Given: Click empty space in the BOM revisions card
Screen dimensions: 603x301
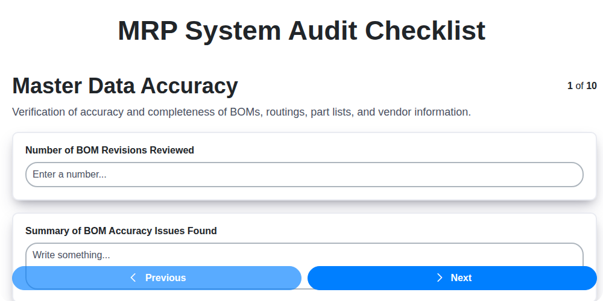Looking at the screenshot, I should pos(392,150).
